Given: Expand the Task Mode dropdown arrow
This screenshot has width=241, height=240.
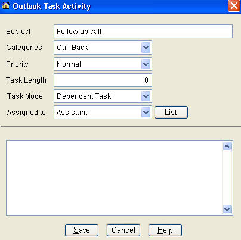Looking at the screenshot, I should [146, 96].
